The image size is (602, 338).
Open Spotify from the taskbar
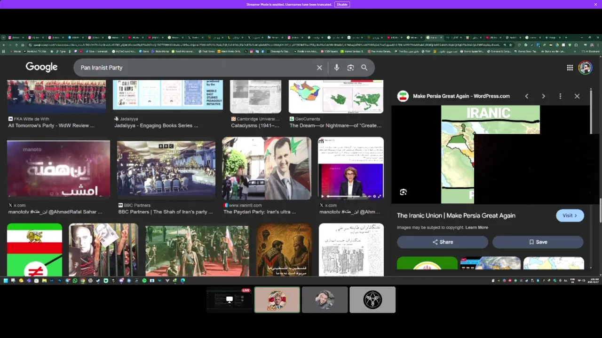(144, 281)
